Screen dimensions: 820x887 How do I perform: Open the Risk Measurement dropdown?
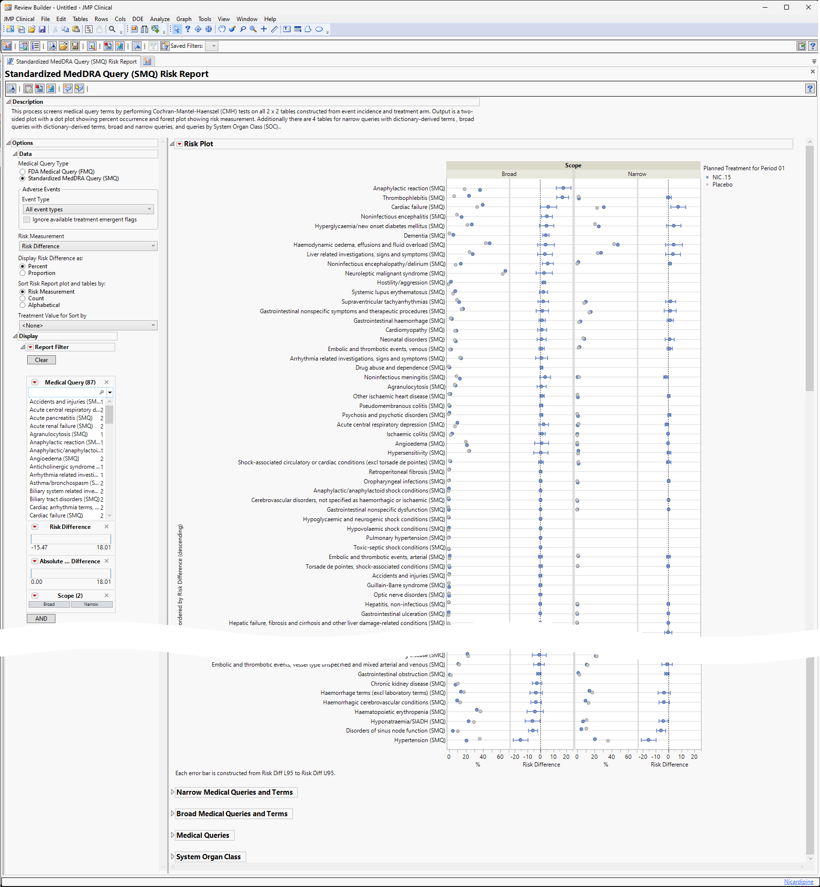pyautogui.click(x=88, y=246)
